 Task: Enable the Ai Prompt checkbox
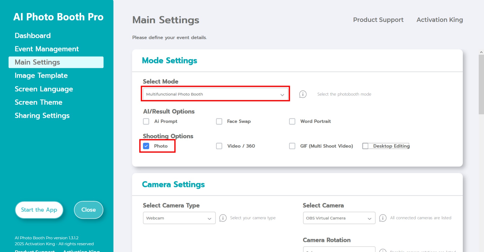pyautogui.click(x=146, y=121)
